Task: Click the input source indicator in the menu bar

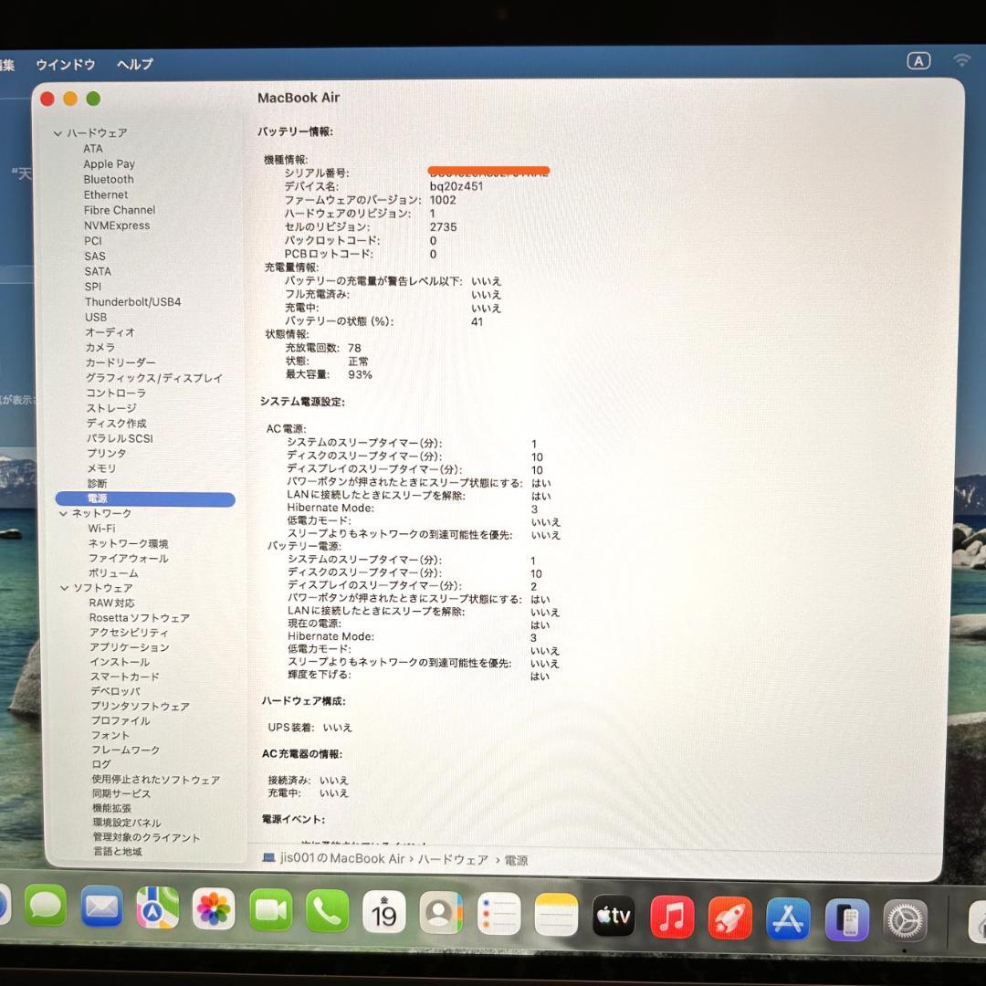Action: click(x=919, y=60)
